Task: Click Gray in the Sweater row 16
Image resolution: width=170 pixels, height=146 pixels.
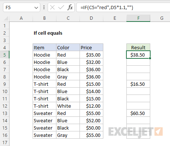Action: coord(68,135)
